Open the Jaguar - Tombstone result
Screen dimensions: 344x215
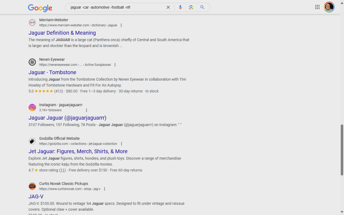[52, 73]
